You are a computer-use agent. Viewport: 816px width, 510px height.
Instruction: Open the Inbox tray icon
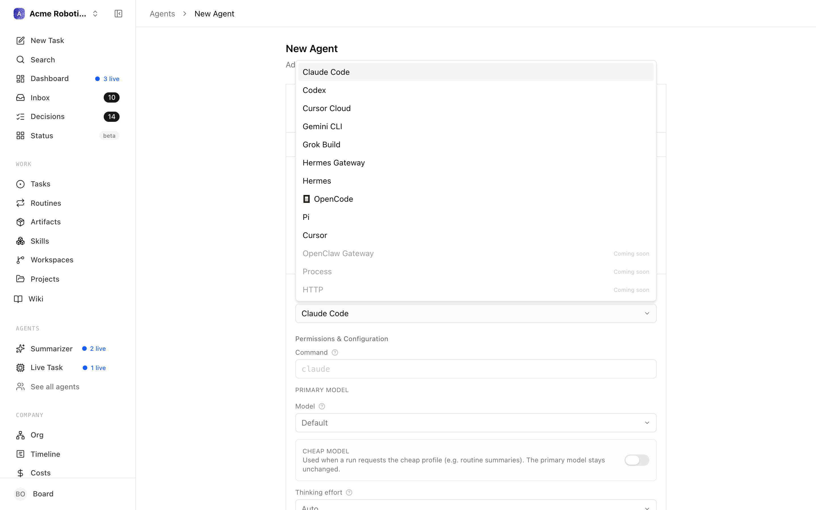tap(20, 97)
